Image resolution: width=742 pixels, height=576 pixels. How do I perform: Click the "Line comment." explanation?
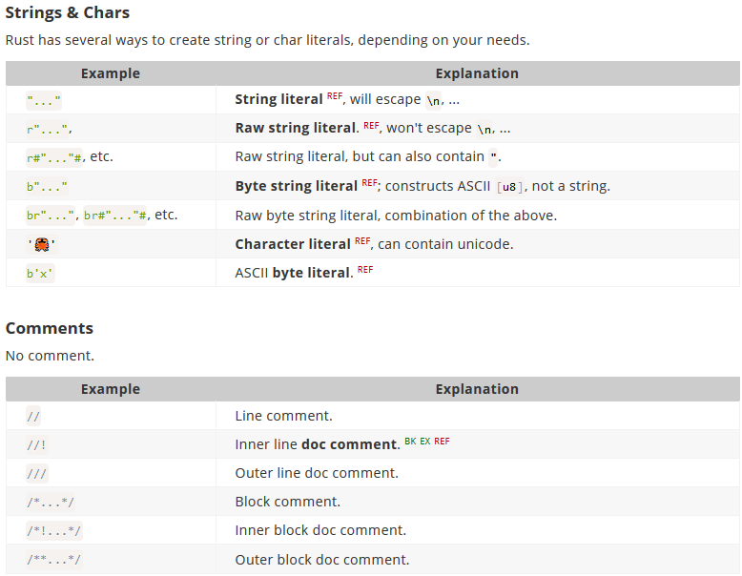[284, 416]
